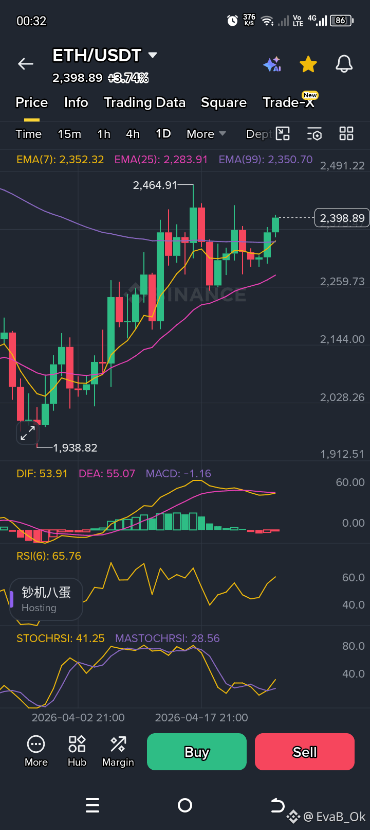Expand the ETH/USDT pair selector arrow
The image size is (370, 830).
click(153, 55)
